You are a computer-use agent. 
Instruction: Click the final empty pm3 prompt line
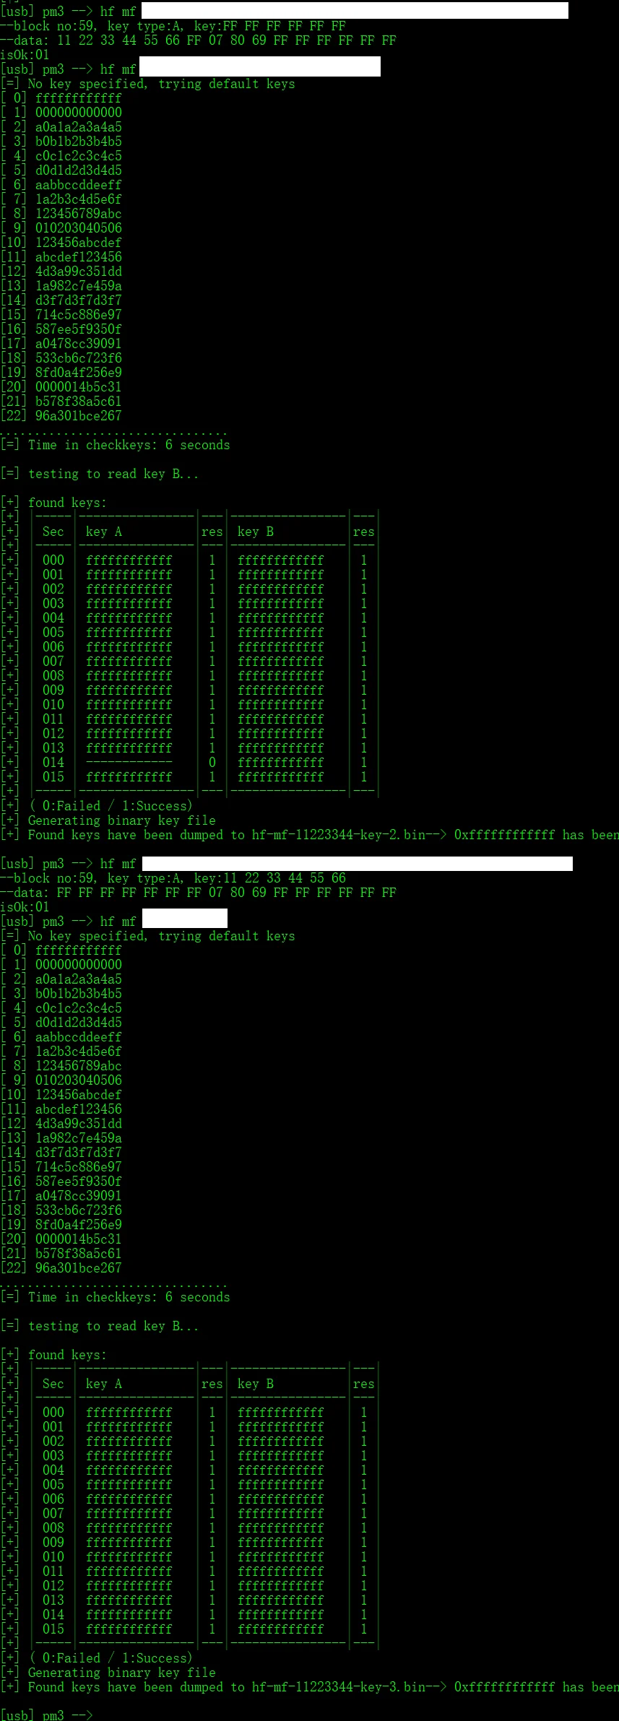47,1715
